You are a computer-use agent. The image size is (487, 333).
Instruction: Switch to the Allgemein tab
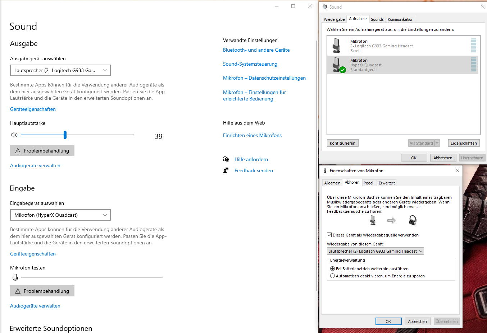[332, 183]
